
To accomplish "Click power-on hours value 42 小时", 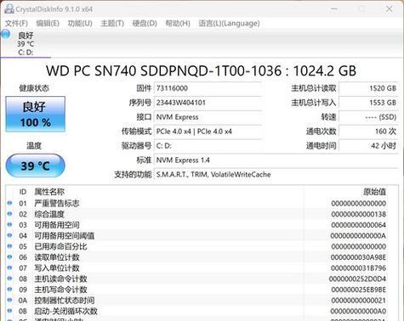I will pyautogui.click(x=368, y=146).
